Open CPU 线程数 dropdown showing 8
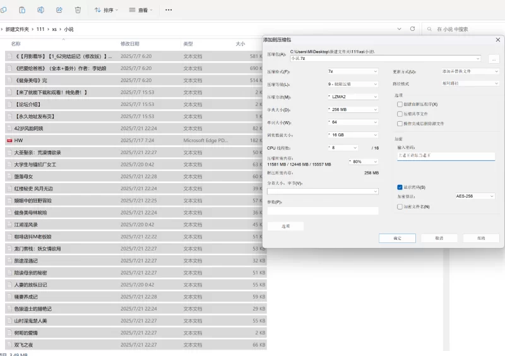This screenshot has width=505, height=356. point(343,148)
